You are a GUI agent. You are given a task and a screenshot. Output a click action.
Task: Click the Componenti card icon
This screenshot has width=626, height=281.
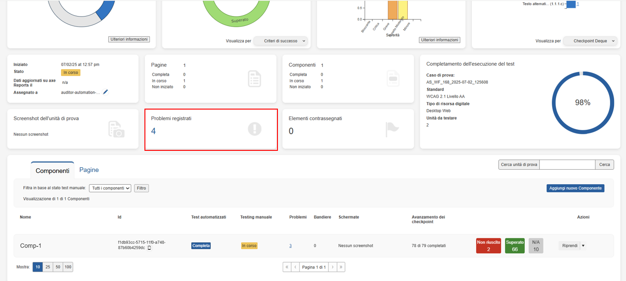(393, 78)
